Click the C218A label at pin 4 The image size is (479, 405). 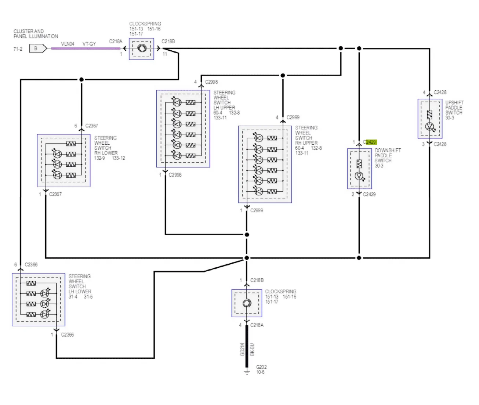(x=257, y=325)
